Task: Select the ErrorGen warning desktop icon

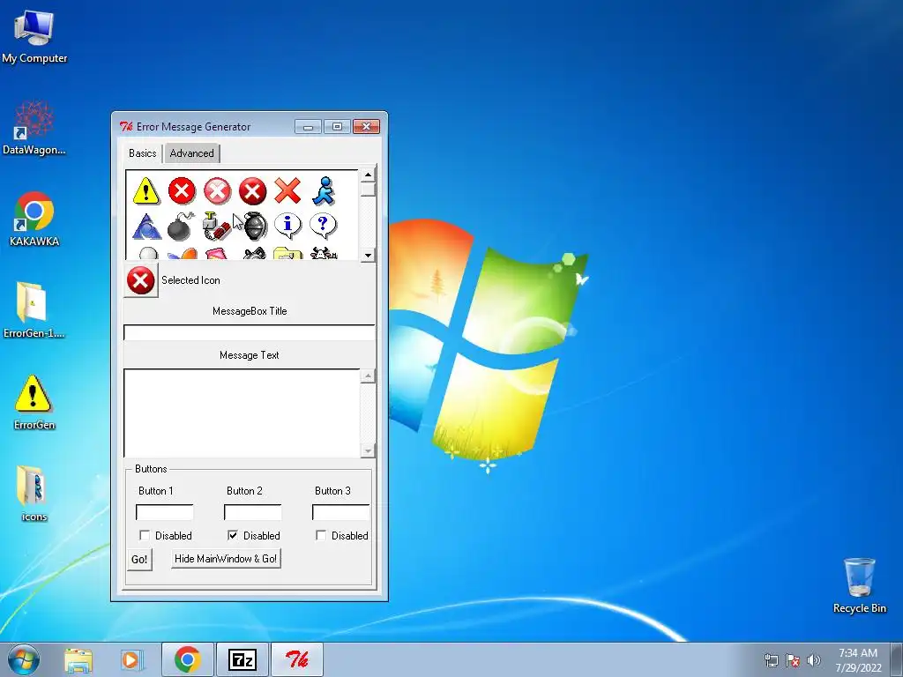Action: coord(34,402)
